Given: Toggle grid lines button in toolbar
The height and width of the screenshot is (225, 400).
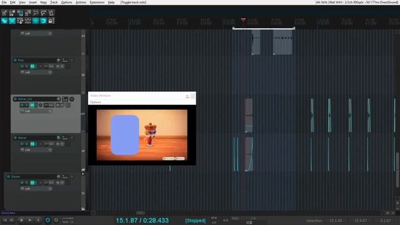Looking at the screenshot, I should [x=36, y=21].
